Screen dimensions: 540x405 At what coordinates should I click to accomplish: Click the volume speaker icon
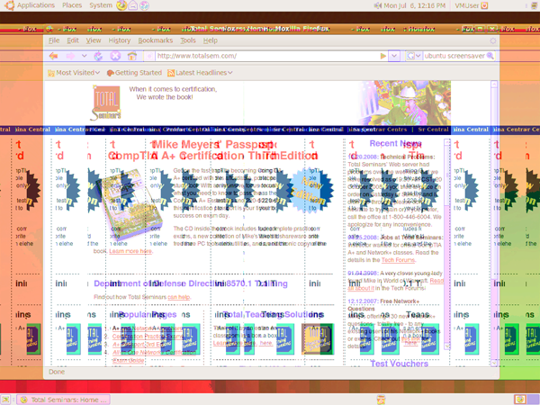[378, 5]
